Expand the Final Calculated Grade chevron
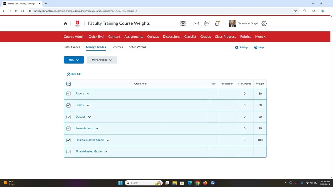This screenshot has width=333, height=187. pyautogui.click(x=108, y=140)
